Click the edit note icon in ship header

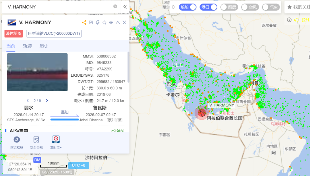point(91,23)
